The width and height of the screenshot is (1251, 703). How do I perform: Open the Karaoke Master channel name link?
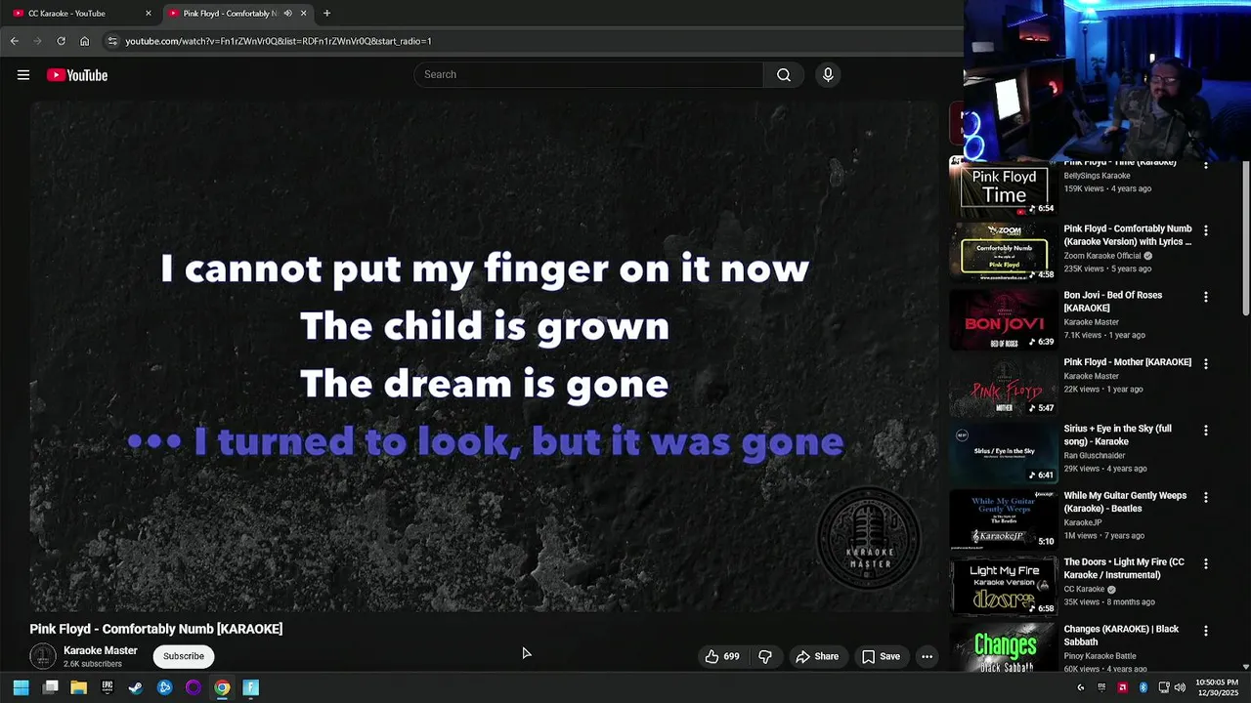[x=101, y=650]
